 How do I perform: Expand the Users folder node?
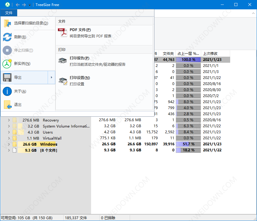coord(9,132)
